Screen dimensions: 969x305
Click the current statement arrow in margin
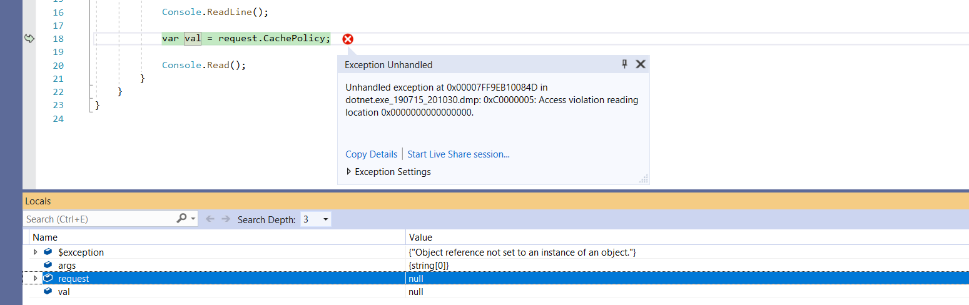29,39
